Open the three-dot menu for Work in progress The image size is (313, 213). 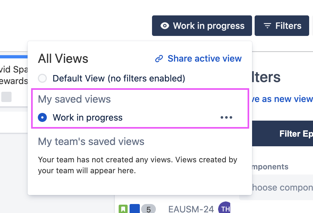(x=226, y=118)
